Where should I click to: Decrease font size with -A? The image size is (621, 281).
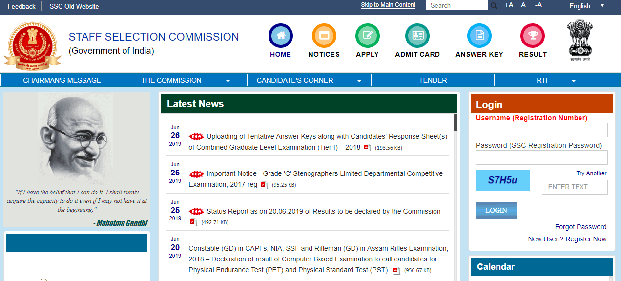538,5
